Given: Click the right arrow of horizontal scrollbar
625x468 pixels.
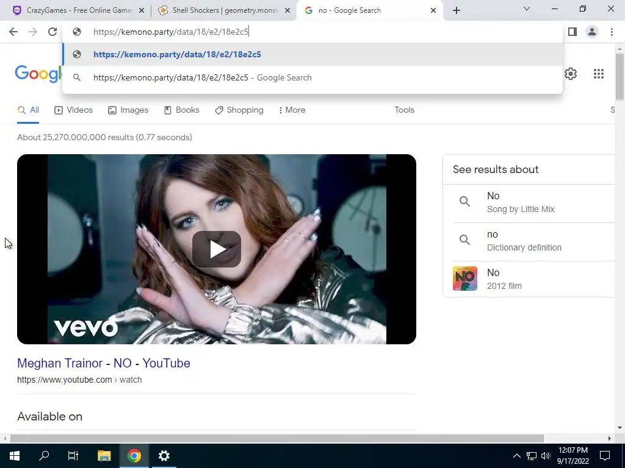Looking at the screenshot, I should [x=610, y=438].
